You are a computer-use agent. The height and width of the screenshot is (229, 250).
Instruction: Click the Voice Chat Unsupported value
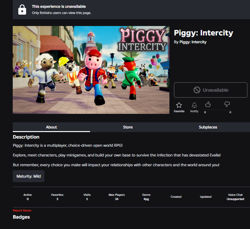point(235,199)
